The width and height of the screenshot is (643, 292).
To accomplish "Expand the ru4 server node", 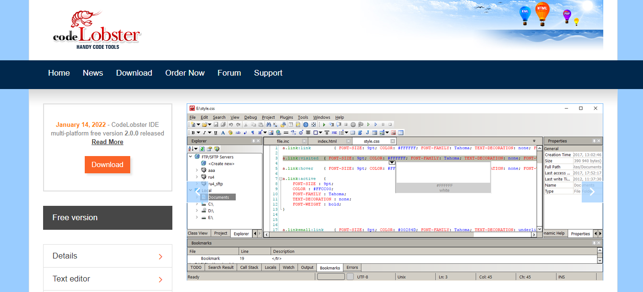I will point(197,177).
